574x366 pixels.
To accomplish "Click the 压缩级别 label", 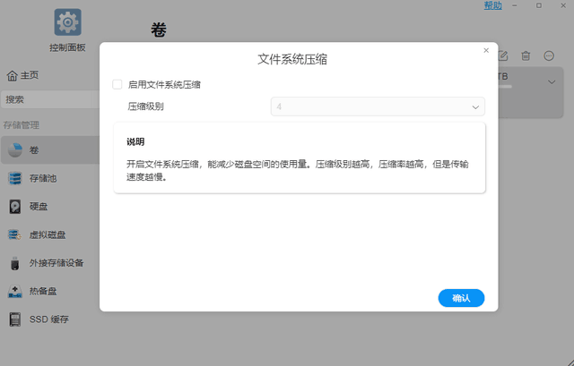I will (145, 106).
